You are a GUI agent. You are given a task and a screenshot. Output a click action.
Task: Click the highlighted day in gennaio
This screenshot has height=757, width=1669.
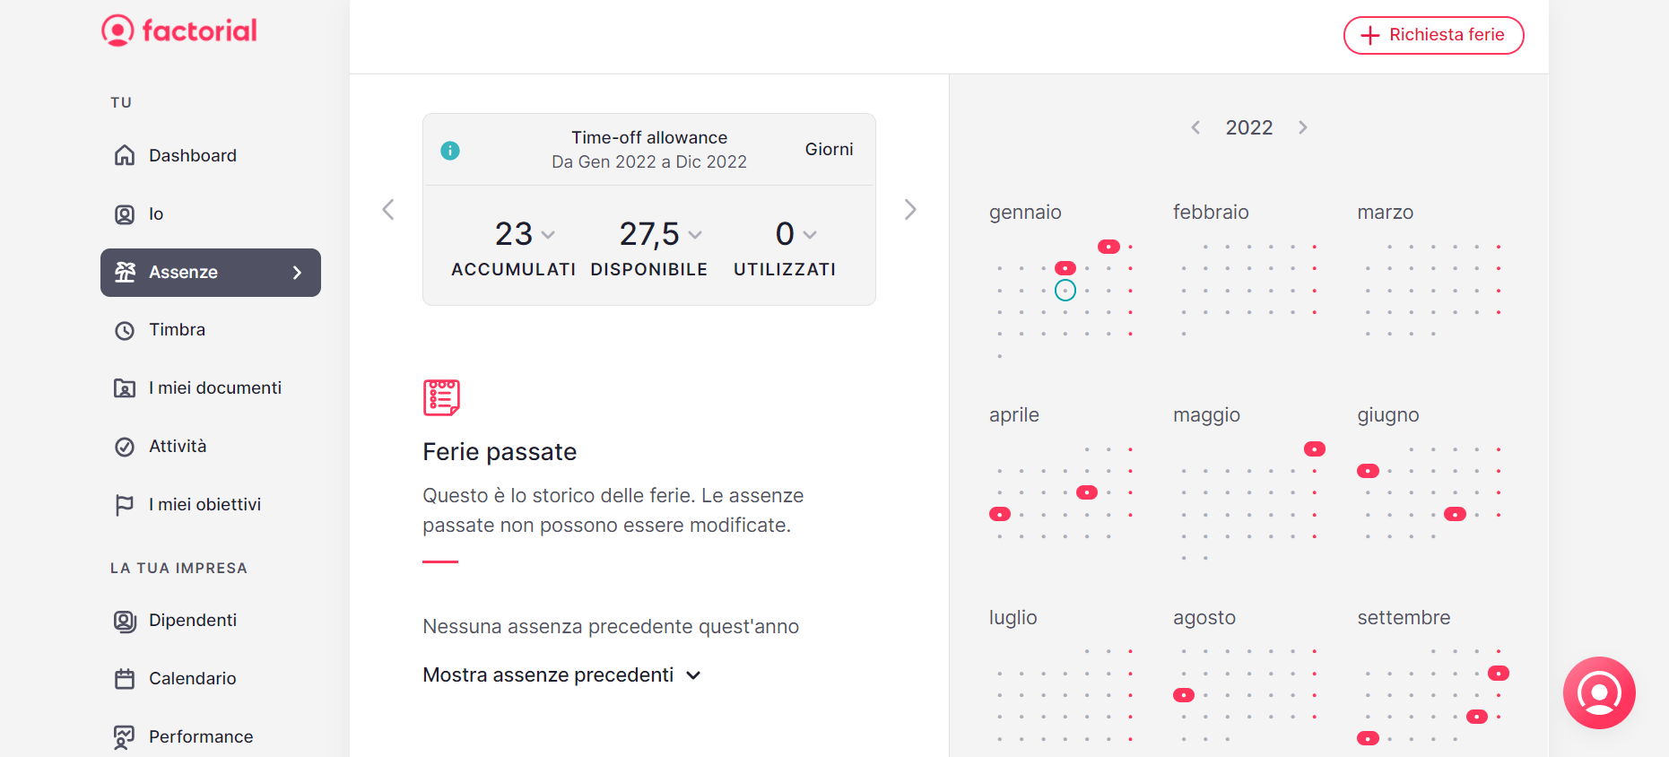(1065, 289)
